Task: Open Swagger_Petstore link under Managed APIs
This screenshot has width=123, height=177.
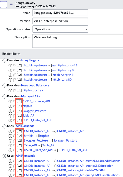Action: coord(34,111)
